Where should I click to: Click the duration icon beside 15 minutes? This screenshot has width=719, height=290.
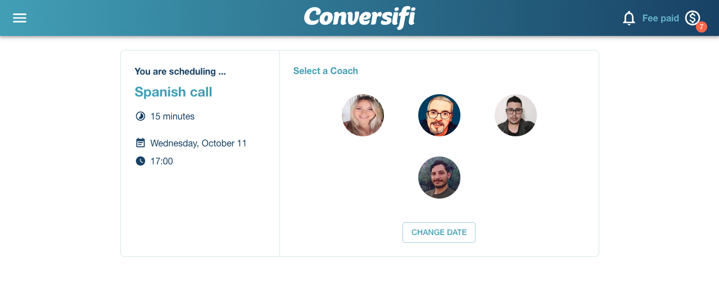[x=141, y=117]
